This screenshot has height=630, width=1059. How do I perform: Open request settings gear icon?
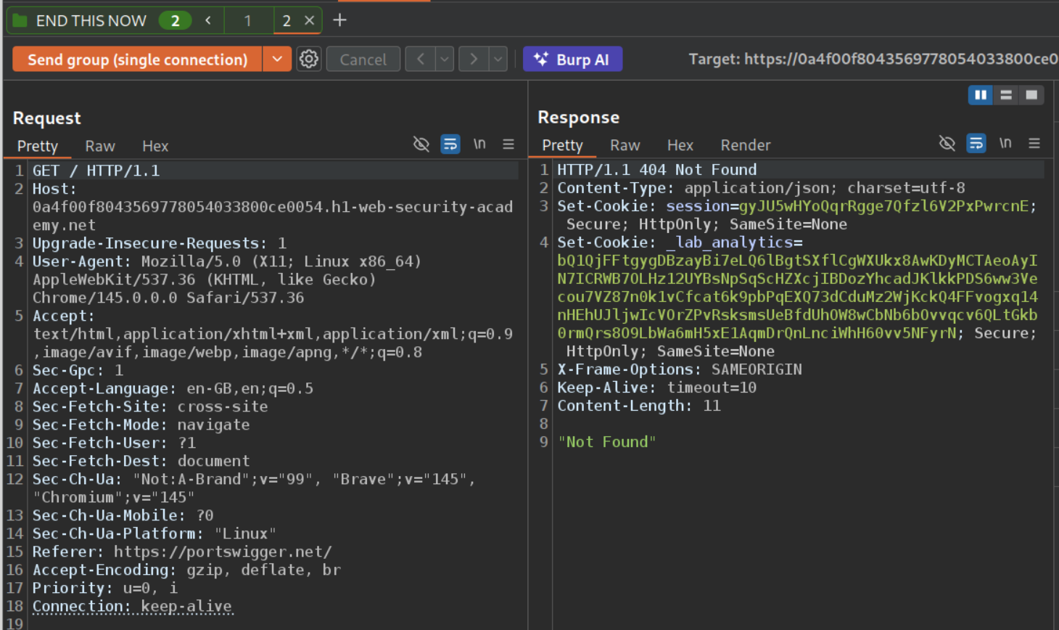(x=309, y=59)
